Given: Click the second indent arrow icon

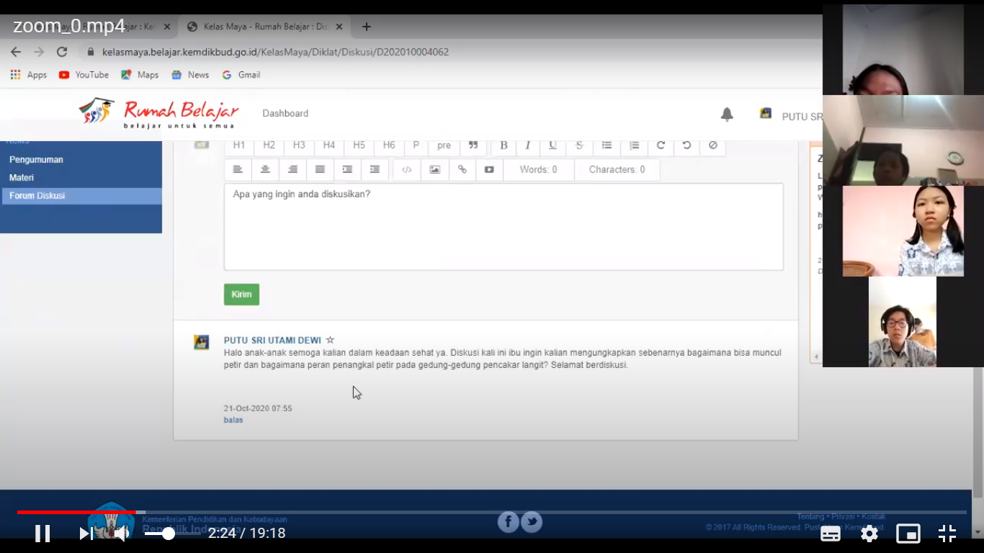Looking at the screenshot, I should [375, 170].
